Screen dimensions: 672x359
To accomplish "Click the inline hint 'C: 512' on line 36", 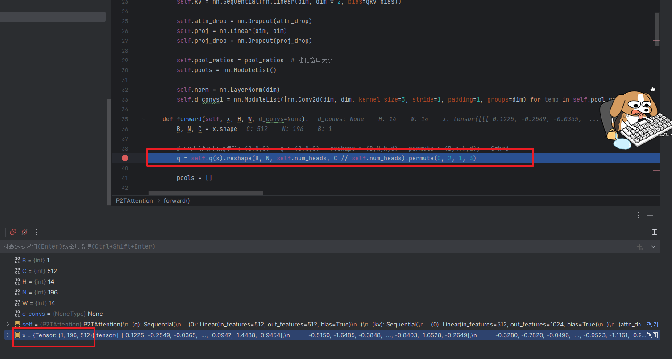I will point(257,129).
